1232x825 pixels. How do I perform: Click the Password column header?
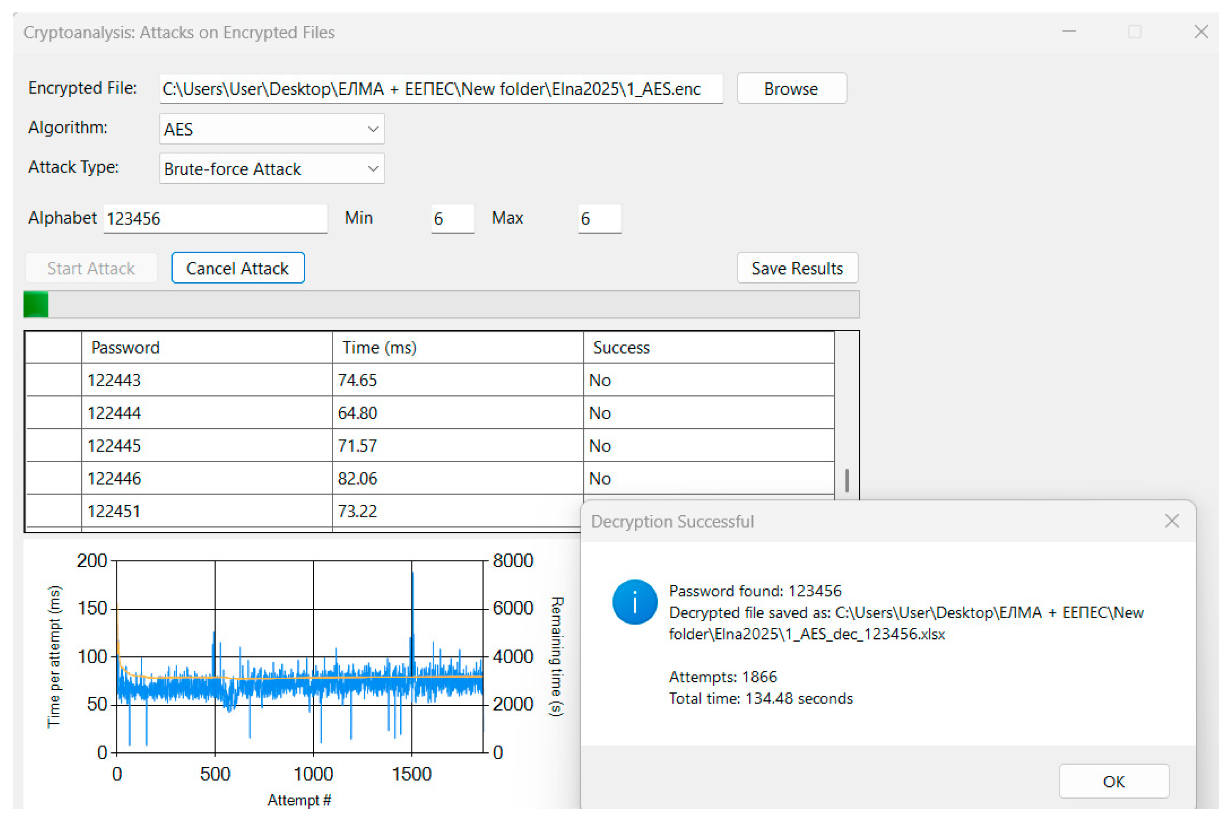click(206, 347)
